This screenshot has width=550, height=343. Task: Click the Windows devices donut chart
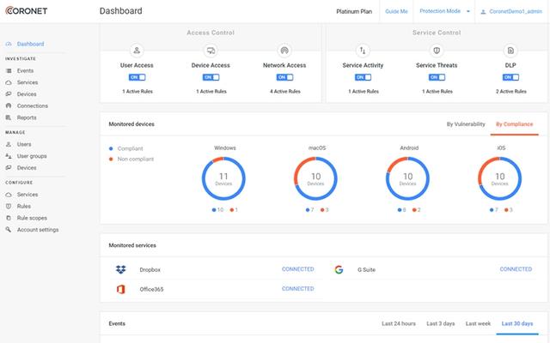point(225,181)
